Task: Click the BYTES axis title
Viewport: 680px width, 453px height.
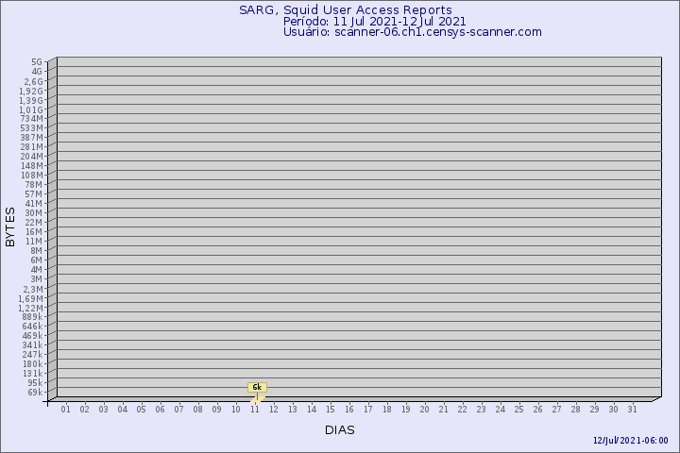Action: (x=10, y=226)
